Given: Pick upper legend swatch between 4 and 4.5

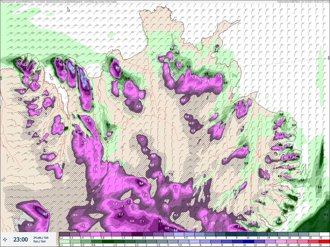Looking at the screenshot, I should point(179,234).
